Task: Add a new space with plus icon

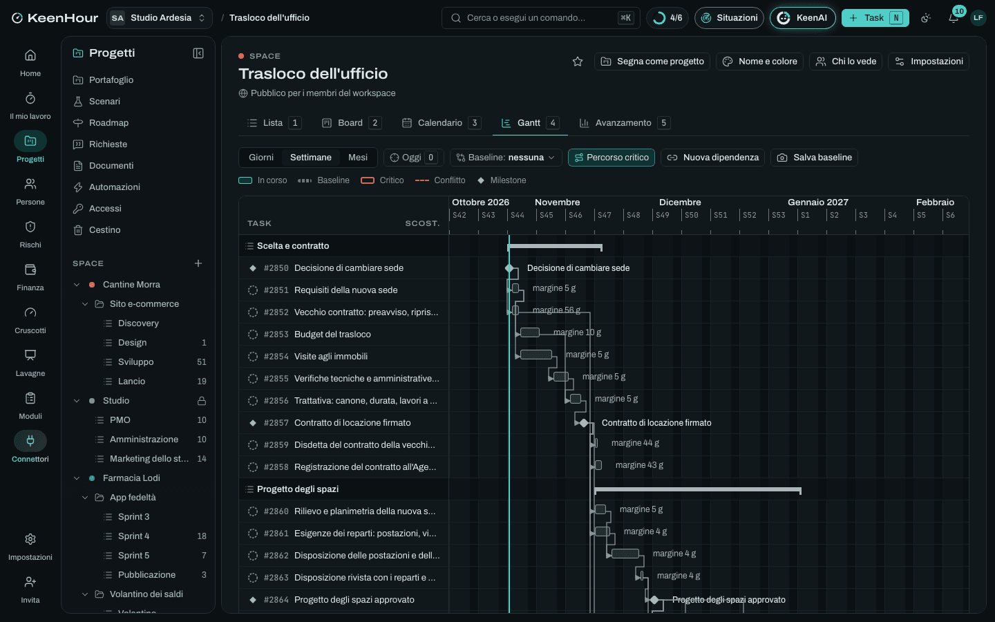Action: 198,263
